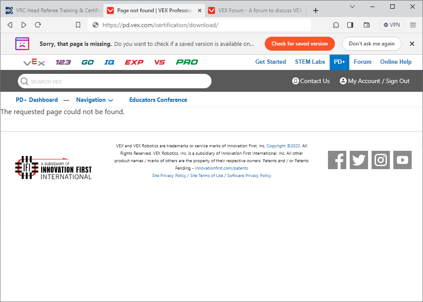Viewport: 423px width, 302px height.
Task: Open the Site Privacy Policy link
Action: coord(169,175)
